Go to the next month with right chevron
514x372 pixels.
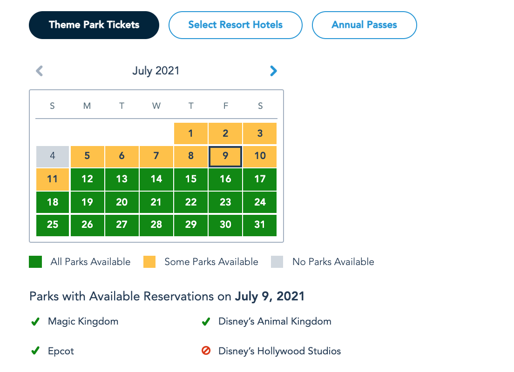coord(273,71)
